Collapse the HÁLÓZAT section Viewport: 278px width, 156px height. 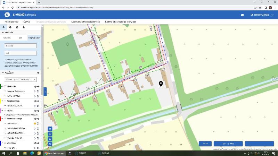(3, 73)
